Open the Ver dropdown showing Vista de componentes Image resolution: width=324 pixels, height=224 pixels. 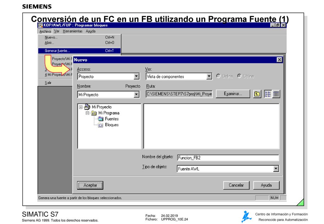point(209,76)
